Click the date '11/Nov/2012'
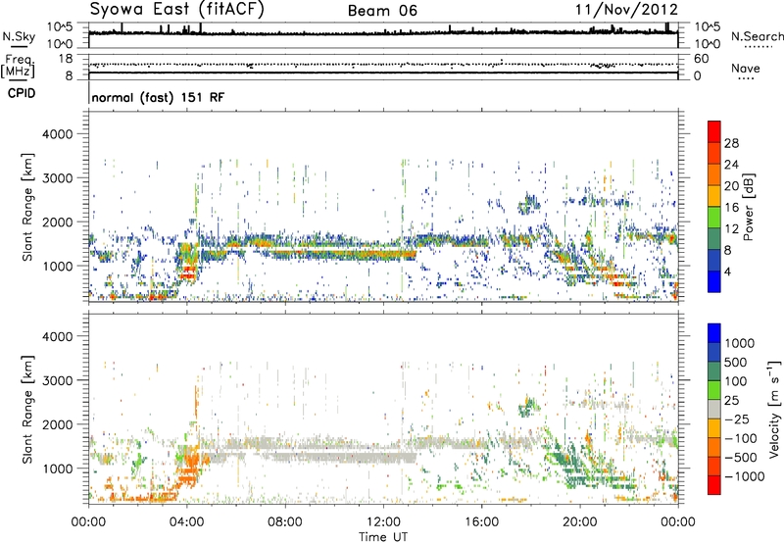The height and width of the screenshot is (543, 784). tap(626, 9)
